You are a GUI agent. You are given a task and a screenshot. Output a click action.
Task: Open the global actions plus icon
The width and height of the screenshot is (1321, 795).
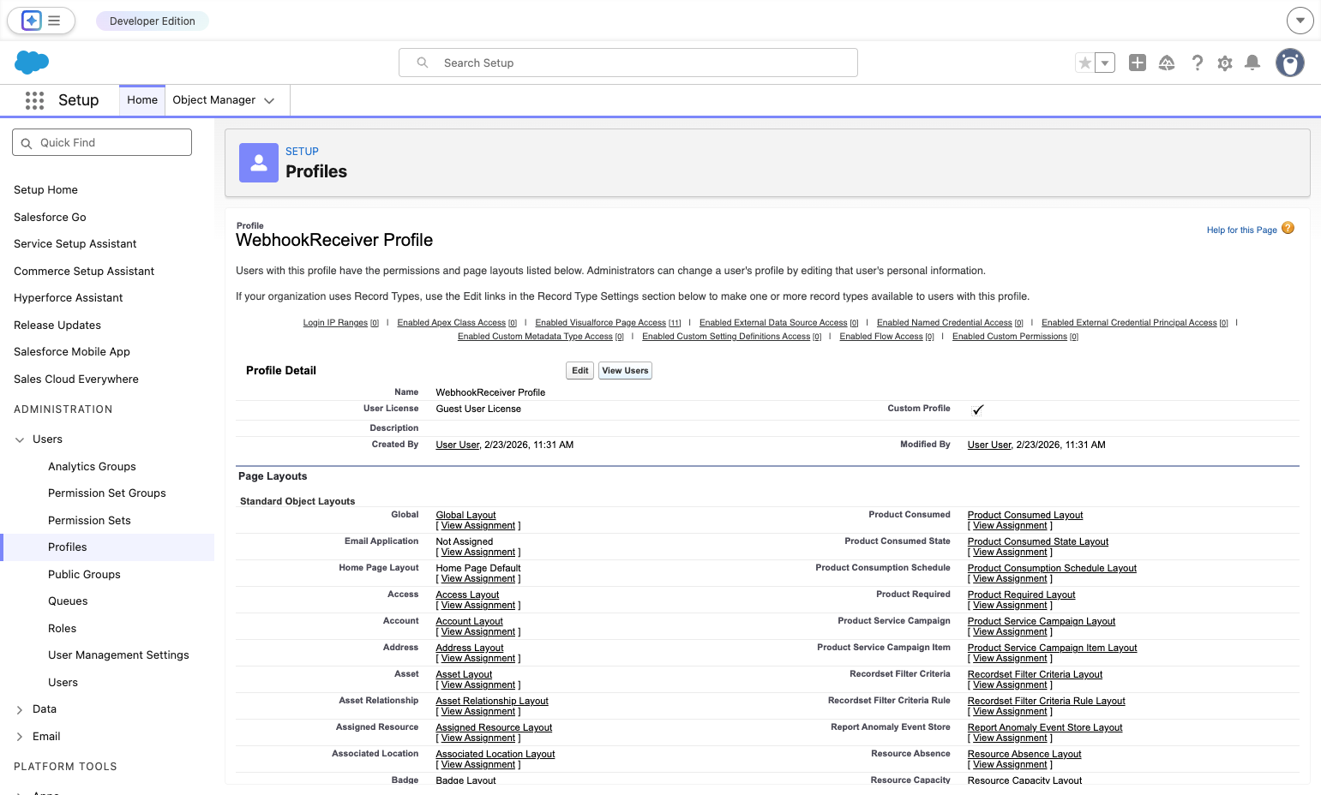pos(1138,63)
